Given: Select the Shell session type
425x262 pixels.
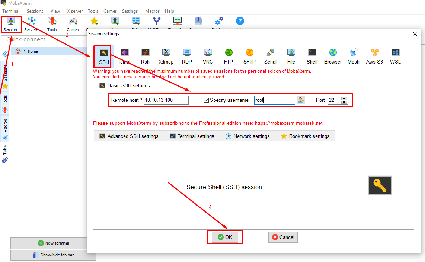Looking at the screenshot, I should pyautogui.click(x=312, y=56).
